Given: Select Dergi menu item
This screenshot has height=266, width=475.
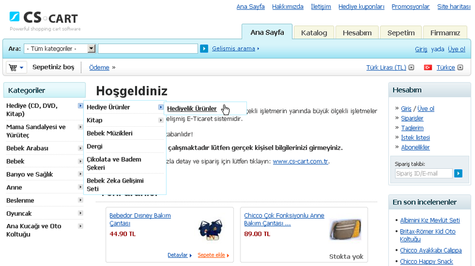Looking at the screenshot, I should coord(94,146).
